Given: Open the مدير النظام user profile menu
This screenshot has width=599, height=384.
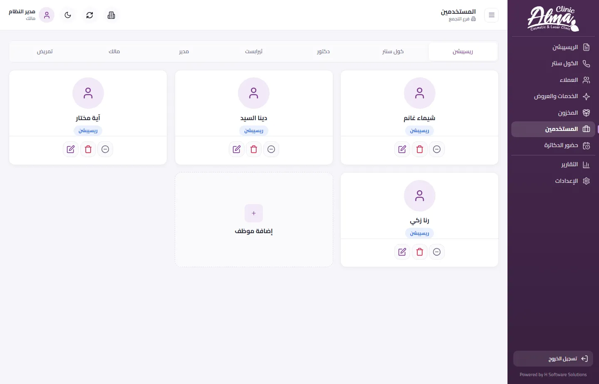Looking at the screenshot, I should coord(32,15).
